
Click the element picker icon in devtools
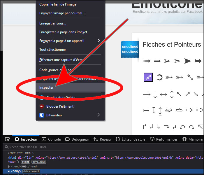[x=7, y=139]
